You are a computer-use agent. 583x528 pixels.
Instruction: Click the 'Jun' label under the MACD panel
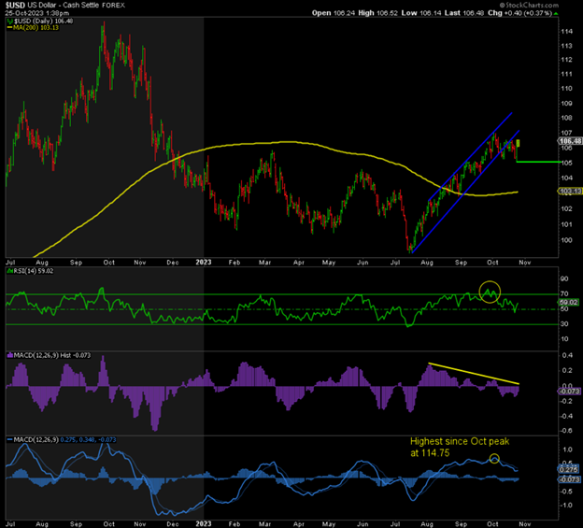pos(363,524)
